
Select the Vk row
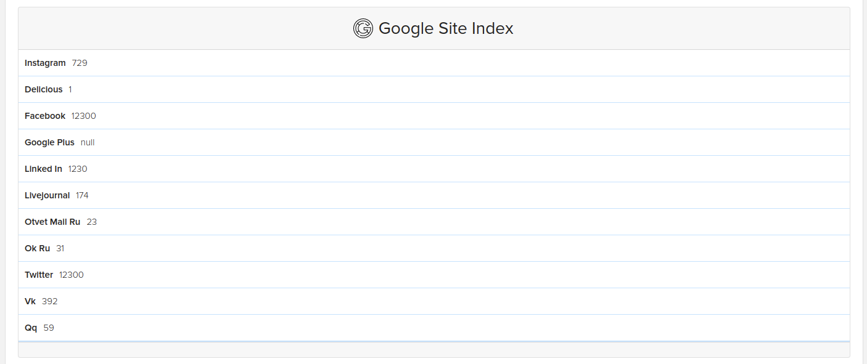[28, 301]
